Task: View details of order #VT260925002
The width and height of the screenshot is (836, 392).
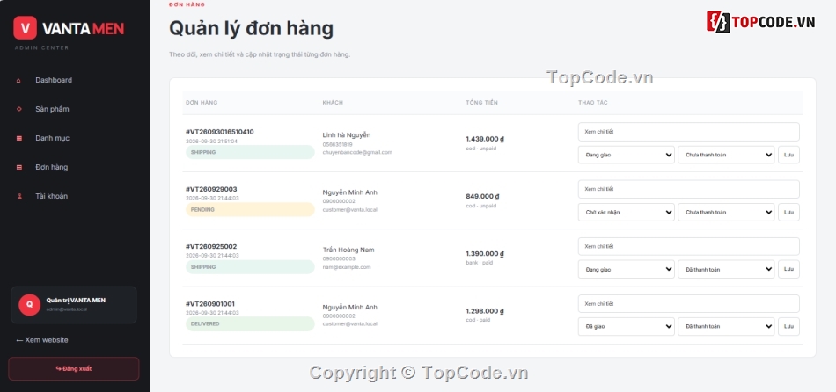Action: coord(689,247)
